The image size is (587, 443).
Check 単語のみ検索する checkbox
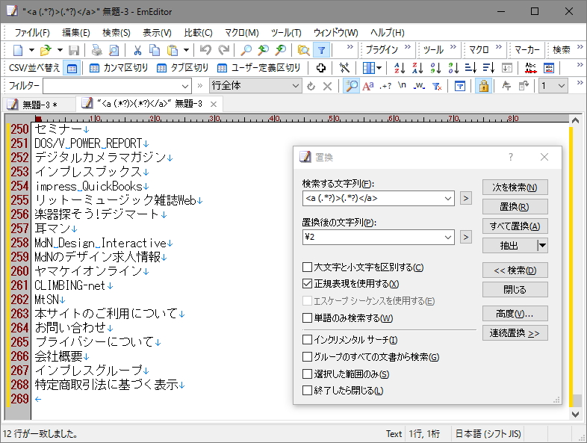click(x=307, y=318)
